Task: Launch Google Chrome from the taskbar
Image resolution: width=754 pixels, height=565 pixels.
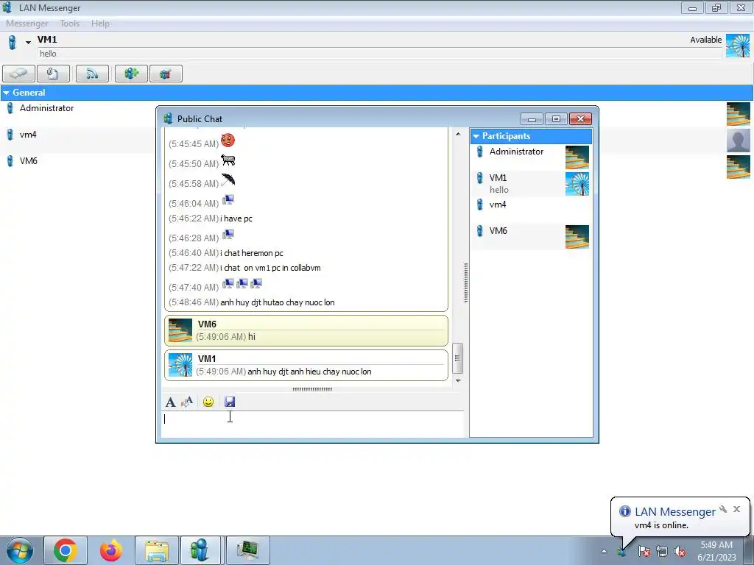Action: [66, 550]
